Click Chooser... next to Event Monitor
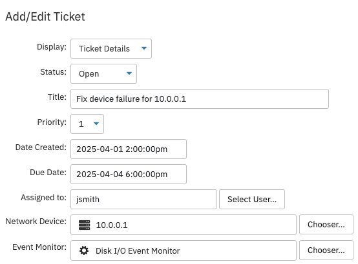 click(x=326, y=250)
